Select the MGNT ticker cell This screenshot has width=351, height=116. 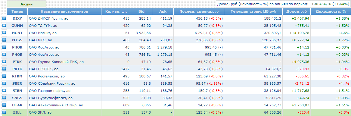pyautogui.click(x=17, y=33)
